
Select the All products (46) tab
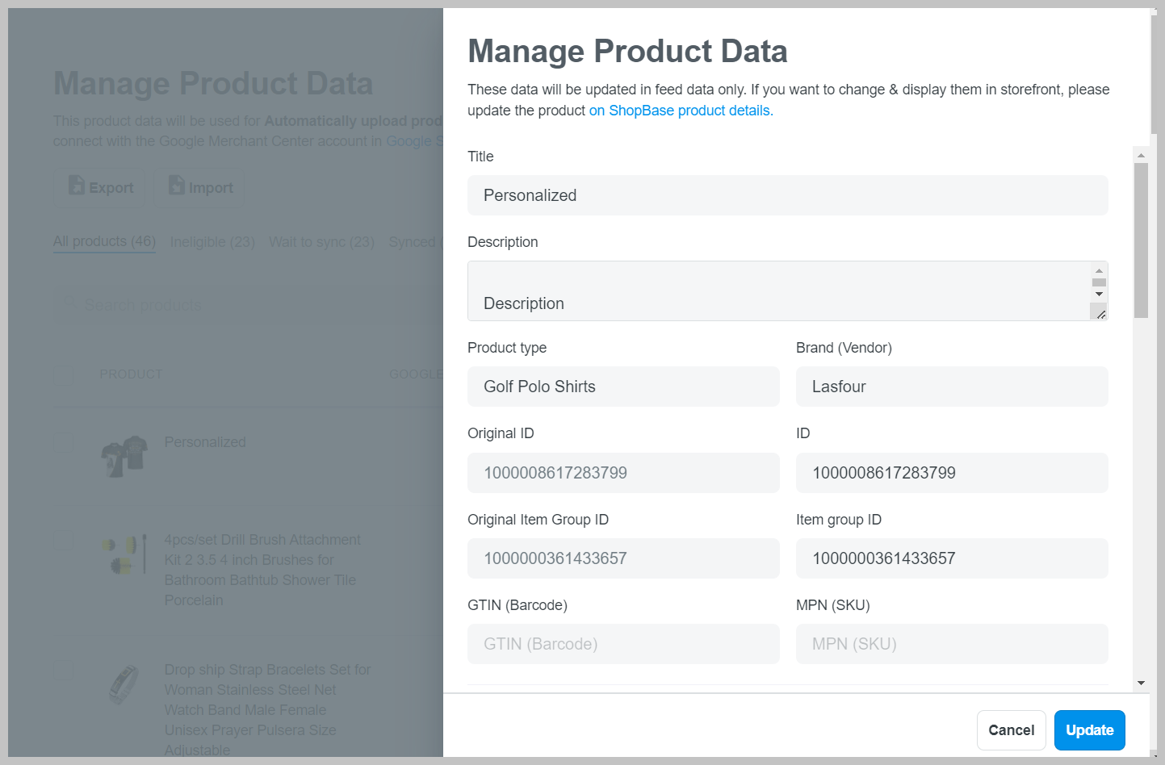point(104,241)
